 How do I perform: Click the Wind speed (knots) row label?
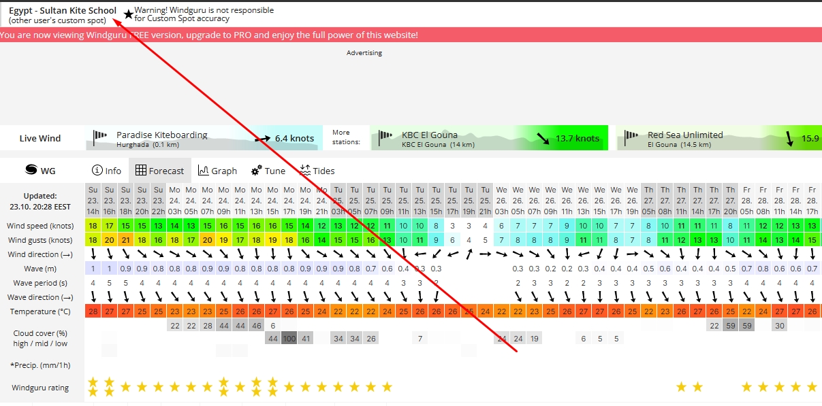(x=40, y=226)
